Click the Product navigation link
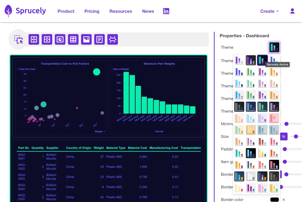The image size is (303, 202). 66,11
